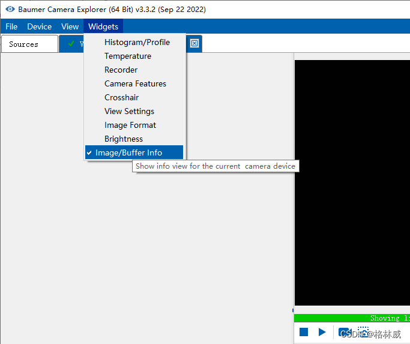Select Temperature widget entry
Image resolution: width=410 pixels, height=344 pixels.
(x=134, y=56)
